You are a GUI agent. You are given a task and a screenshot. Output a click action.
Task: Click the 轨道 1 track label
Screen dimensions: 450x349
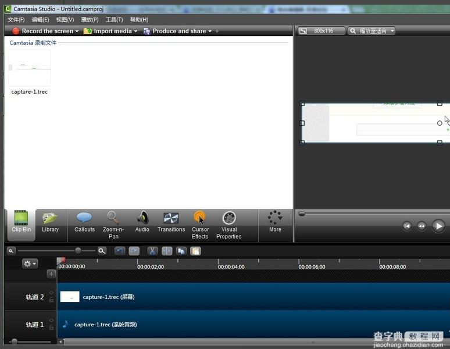click(35, 325)
